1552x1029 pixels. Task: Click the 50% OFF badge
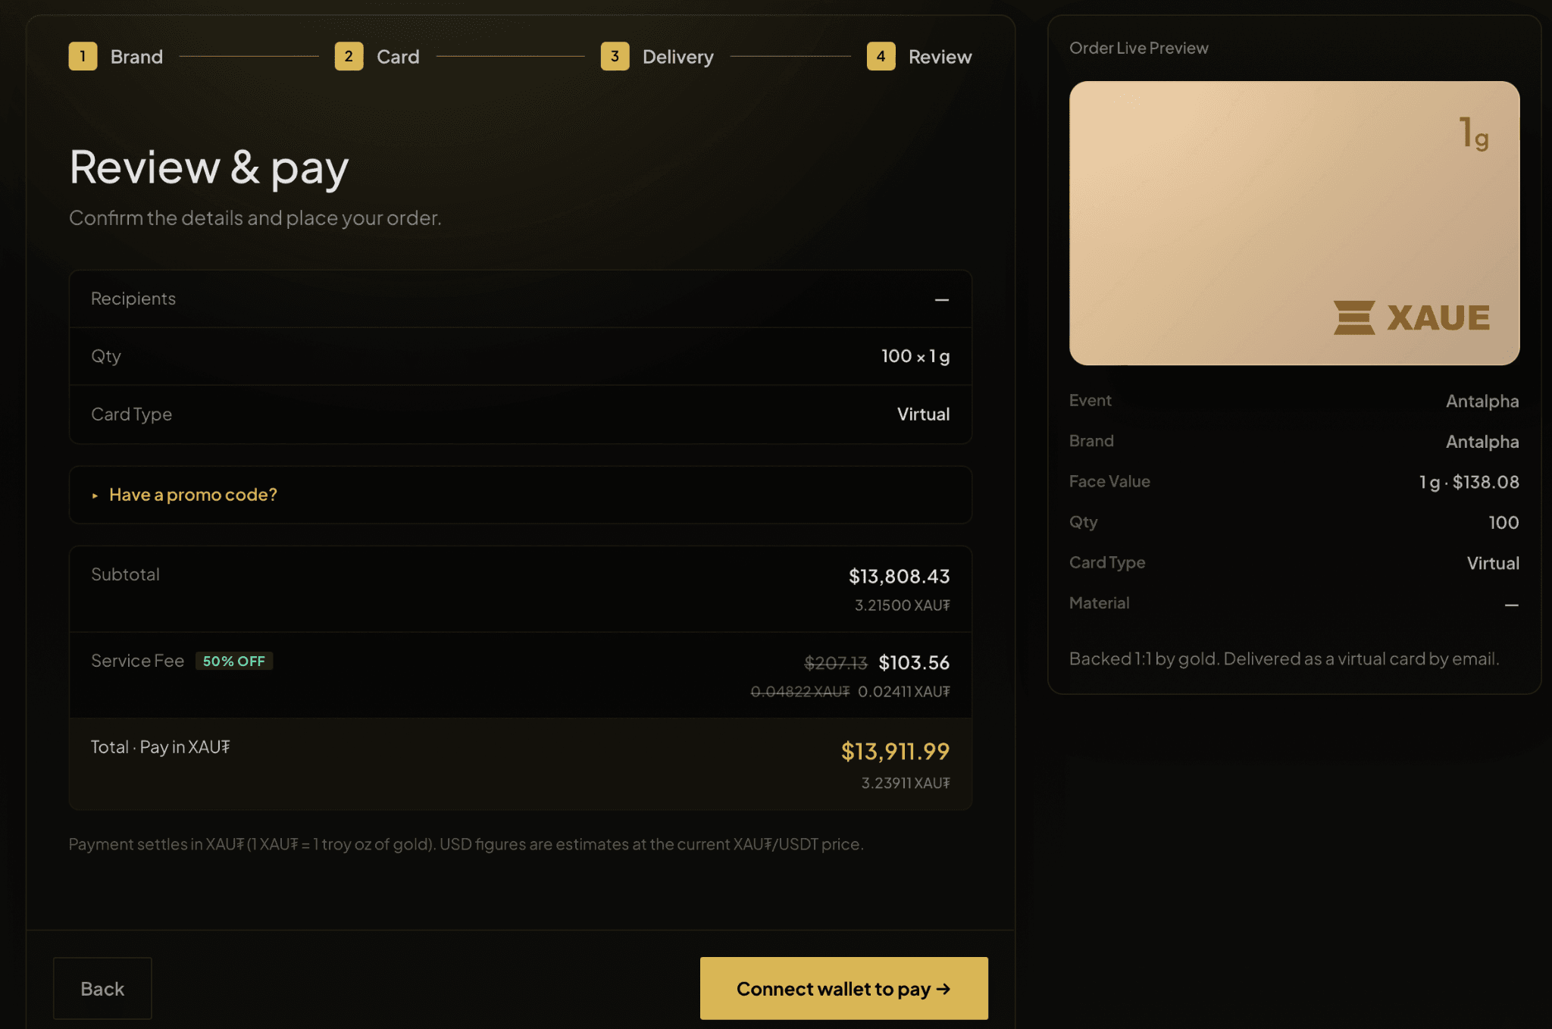pos(234,661)
